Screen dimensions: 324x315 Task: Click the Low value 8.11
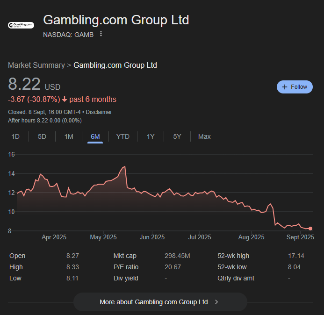tap(72, 278)
